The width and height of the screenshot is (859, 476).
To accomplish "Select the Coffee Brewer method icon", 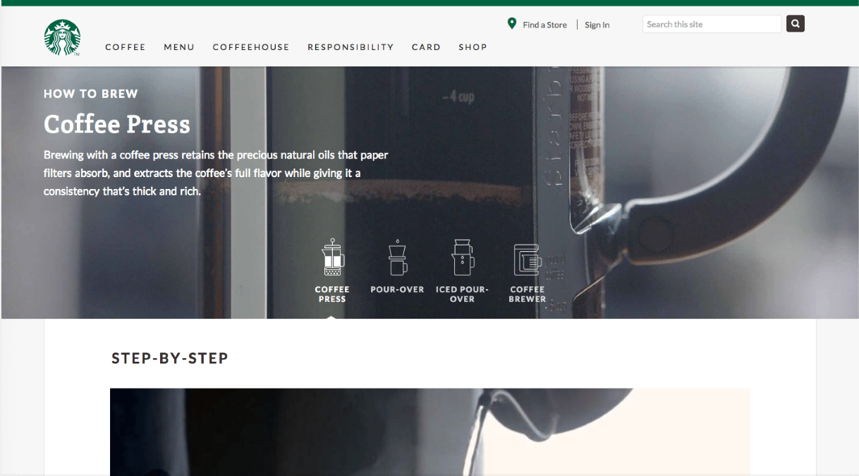I will [x=527, y=260].
